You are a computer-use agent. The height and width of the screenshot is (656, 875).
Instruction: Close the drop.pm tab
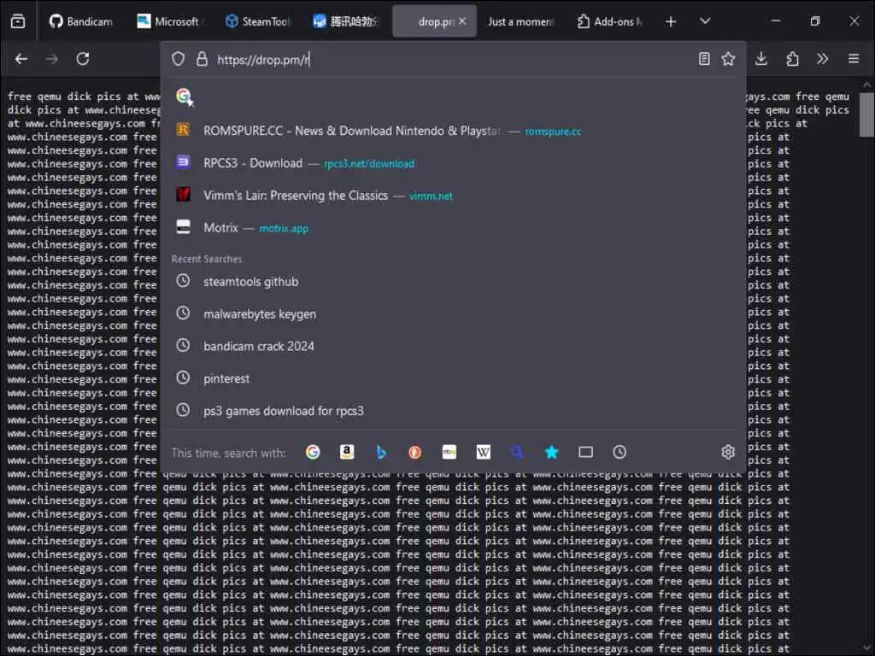click(x=462, y=21)
